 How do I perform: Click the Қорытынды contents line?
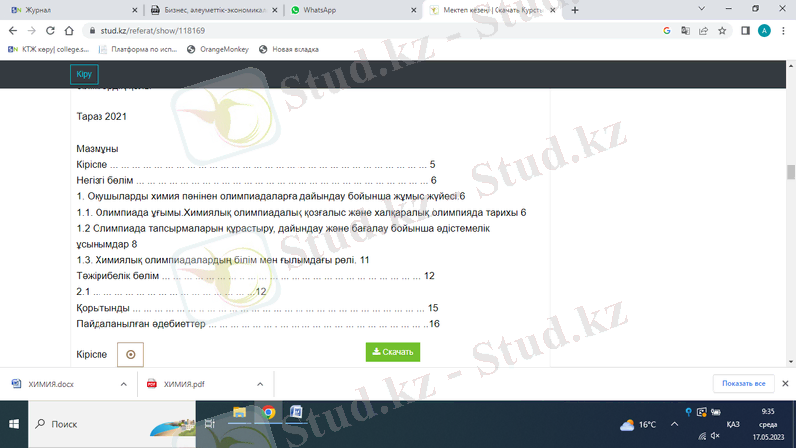257,308
